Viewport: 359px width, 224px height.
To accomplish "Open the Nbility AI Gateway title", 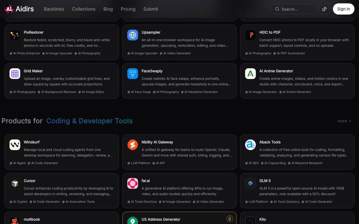I will click(x=157, y=142).
